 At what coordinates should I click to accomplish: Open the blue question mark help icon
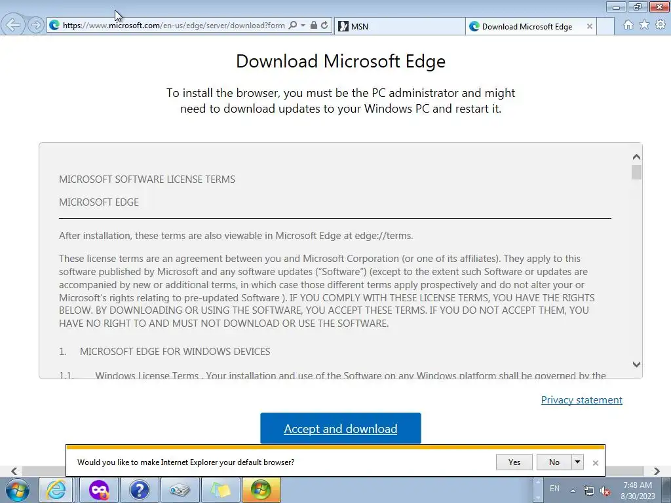[x=139, y=490]
